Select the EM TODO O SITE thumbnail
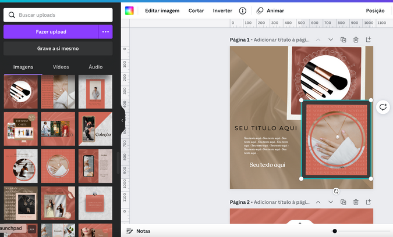This screenshot has height=237, width=393. point(21,129)
